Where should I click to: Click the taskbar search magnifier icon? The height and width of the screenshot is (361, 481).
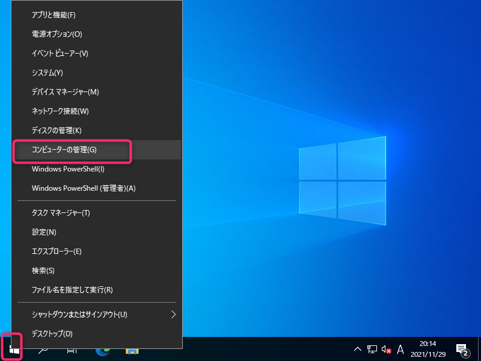(x=43, y=350)
